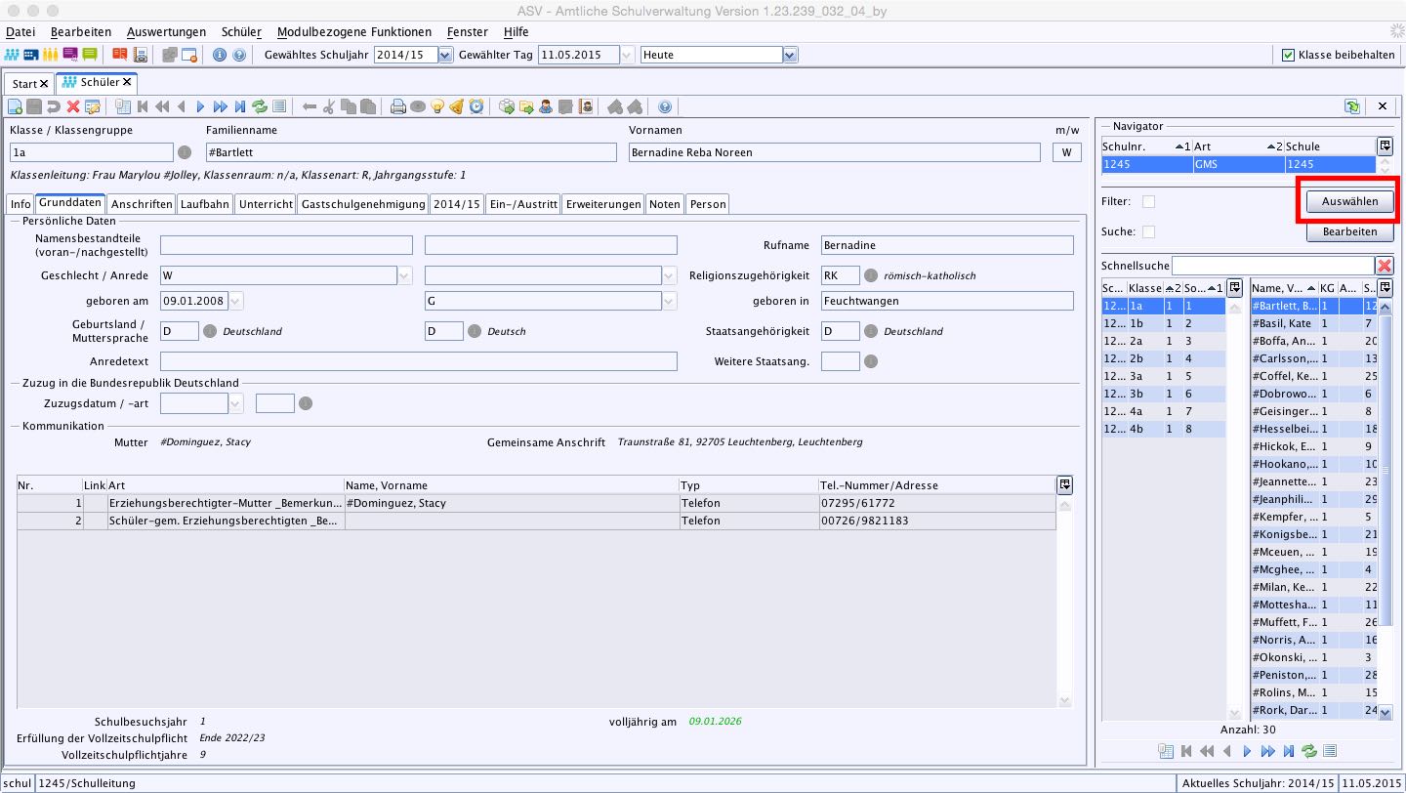Image resolution: width=1406 pixels, height=793 pixels.
Task: Click the scissors cut icon
Action: coord(329,106)
